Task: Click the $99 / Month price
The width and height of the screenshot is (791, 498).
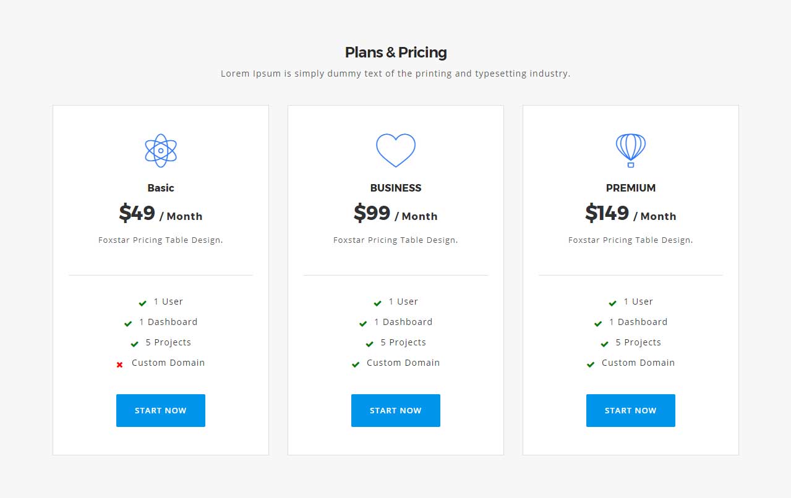Action: coord(396,213)
